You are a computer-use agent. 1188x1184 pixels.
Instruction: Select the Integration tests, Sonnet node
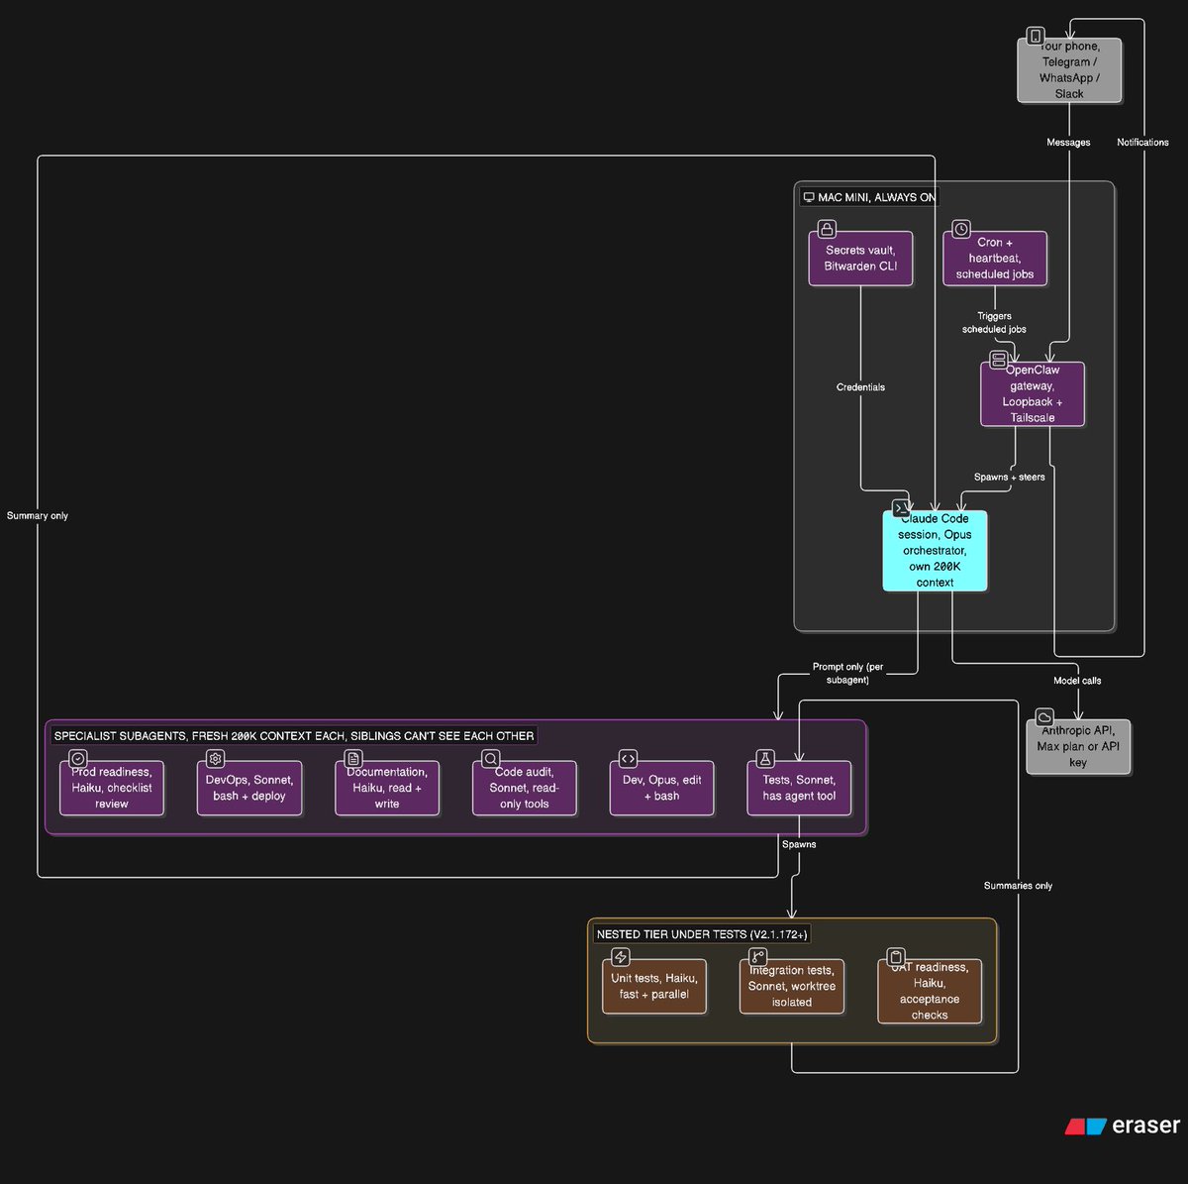792,987
